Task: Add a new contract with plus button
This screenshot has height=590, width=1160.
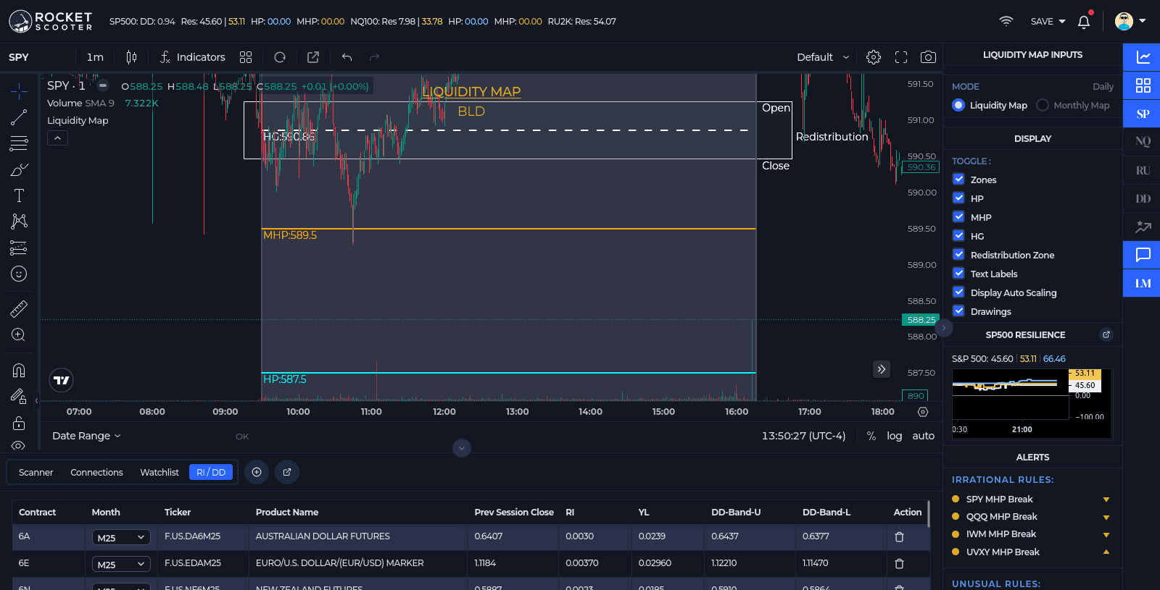Action: click(257, 472)
